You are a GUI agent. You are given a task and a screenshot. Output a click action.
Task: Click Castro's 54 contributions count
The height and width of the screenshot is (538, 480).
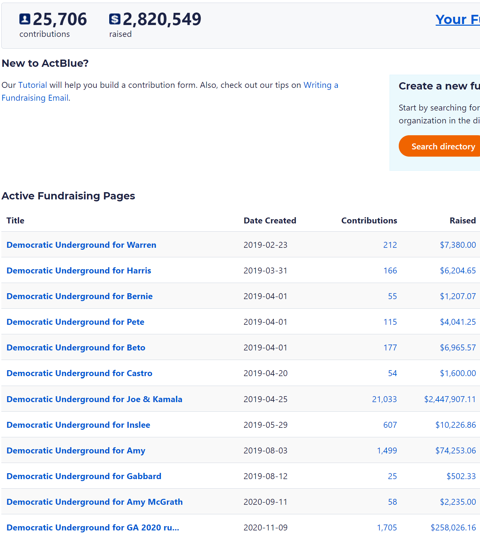(x=392, y=373)
